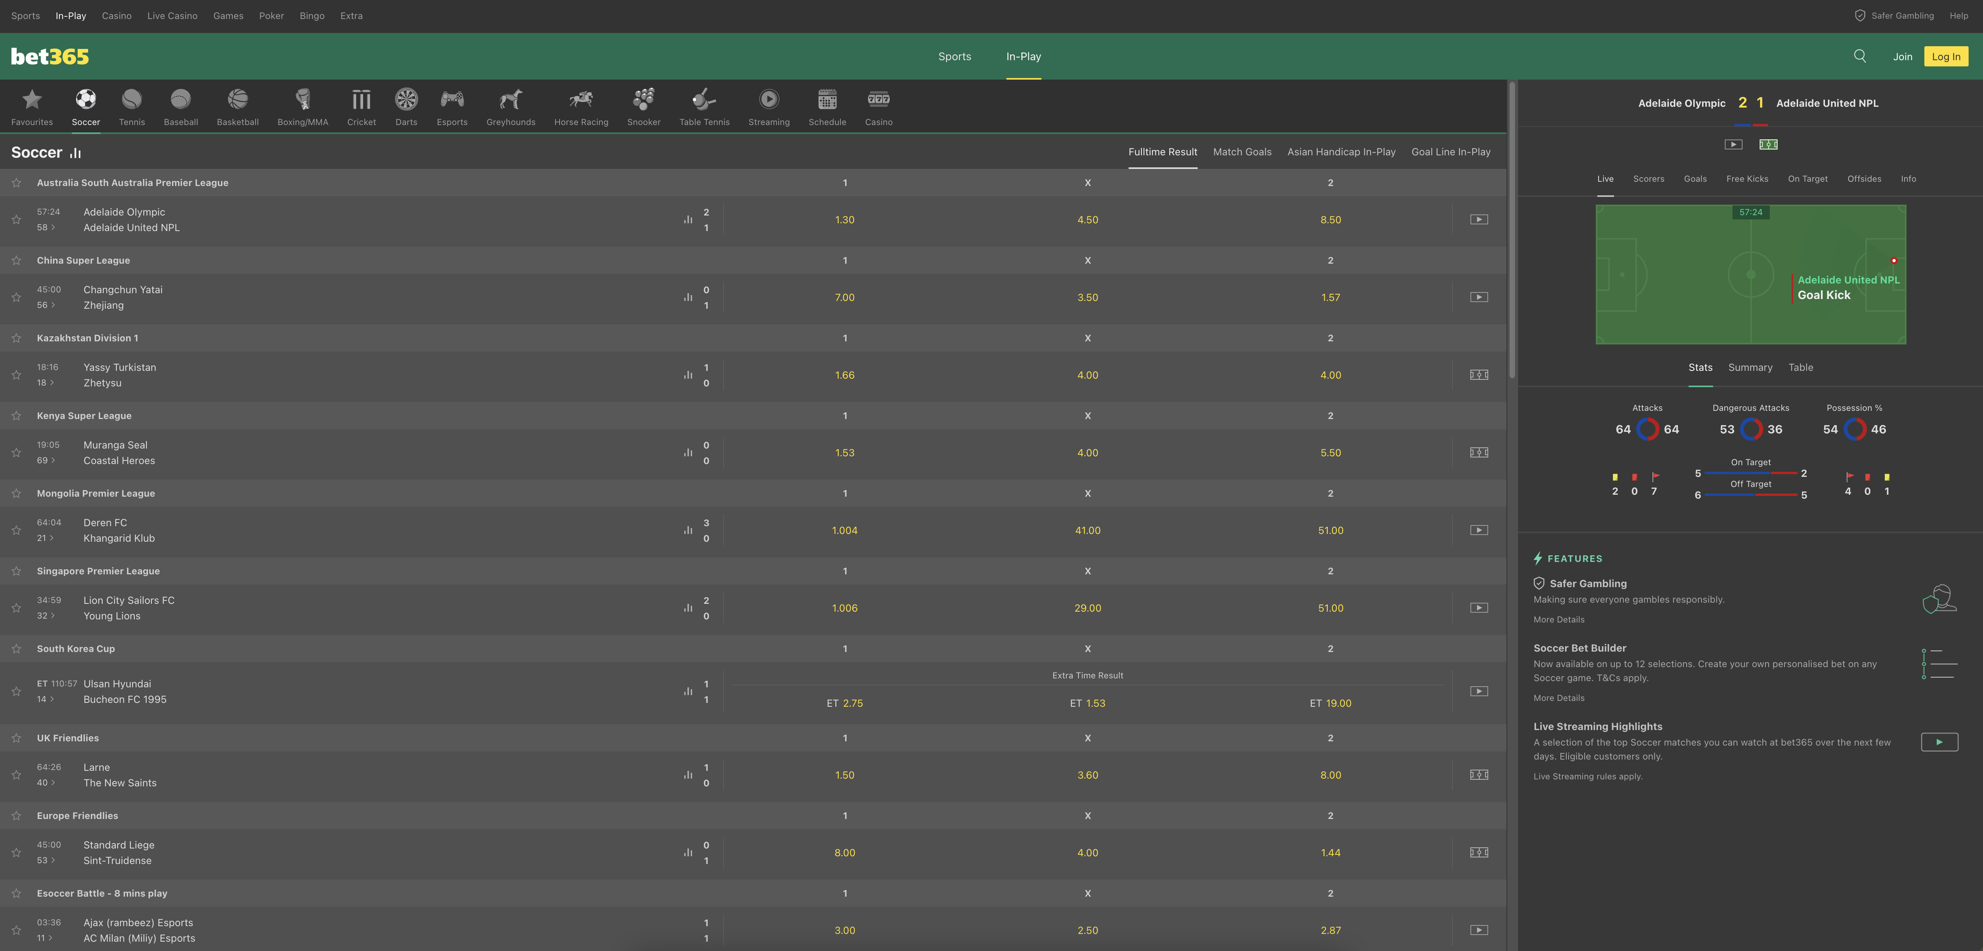
Task: Select the Darts sport icon
Action: [407, 107]
